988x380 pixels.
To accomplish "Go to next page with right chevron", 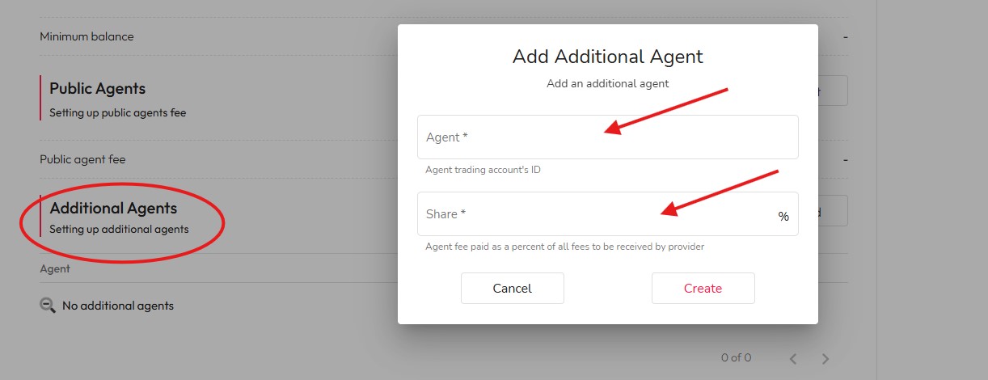I will tap(825, 358).
